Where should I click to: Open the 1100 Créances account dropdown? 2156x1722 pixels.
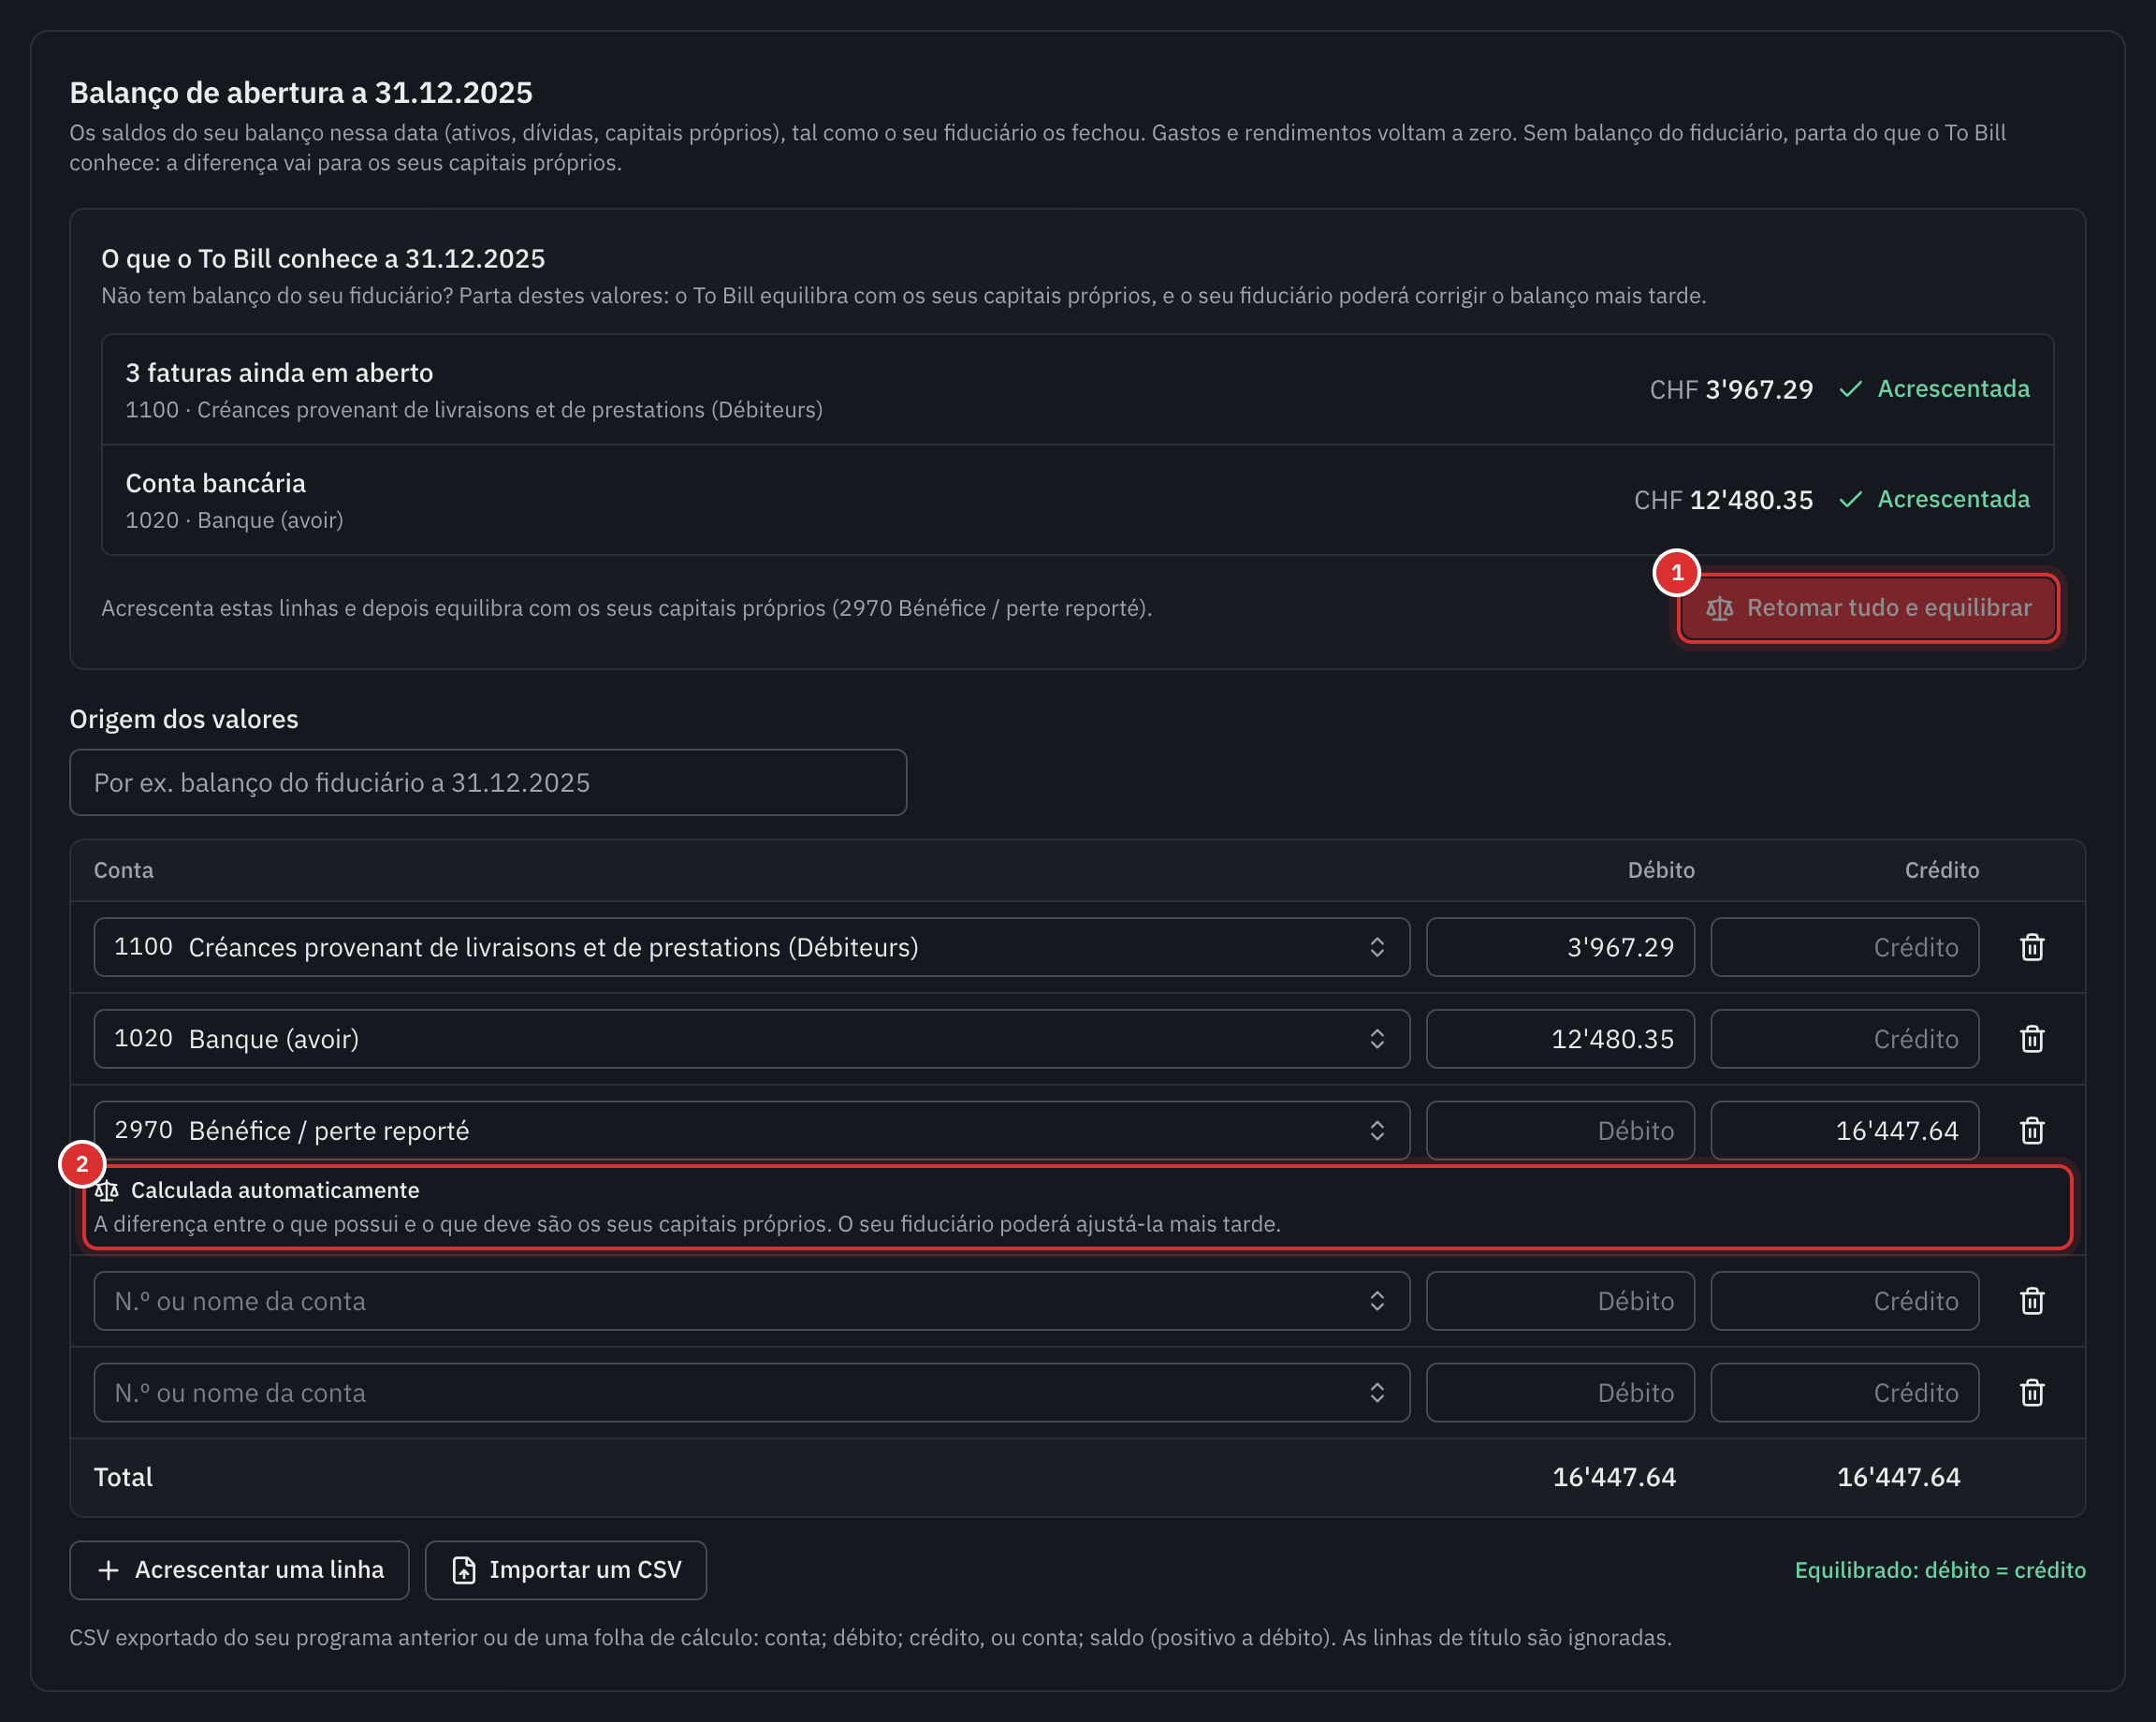point(752,947)
